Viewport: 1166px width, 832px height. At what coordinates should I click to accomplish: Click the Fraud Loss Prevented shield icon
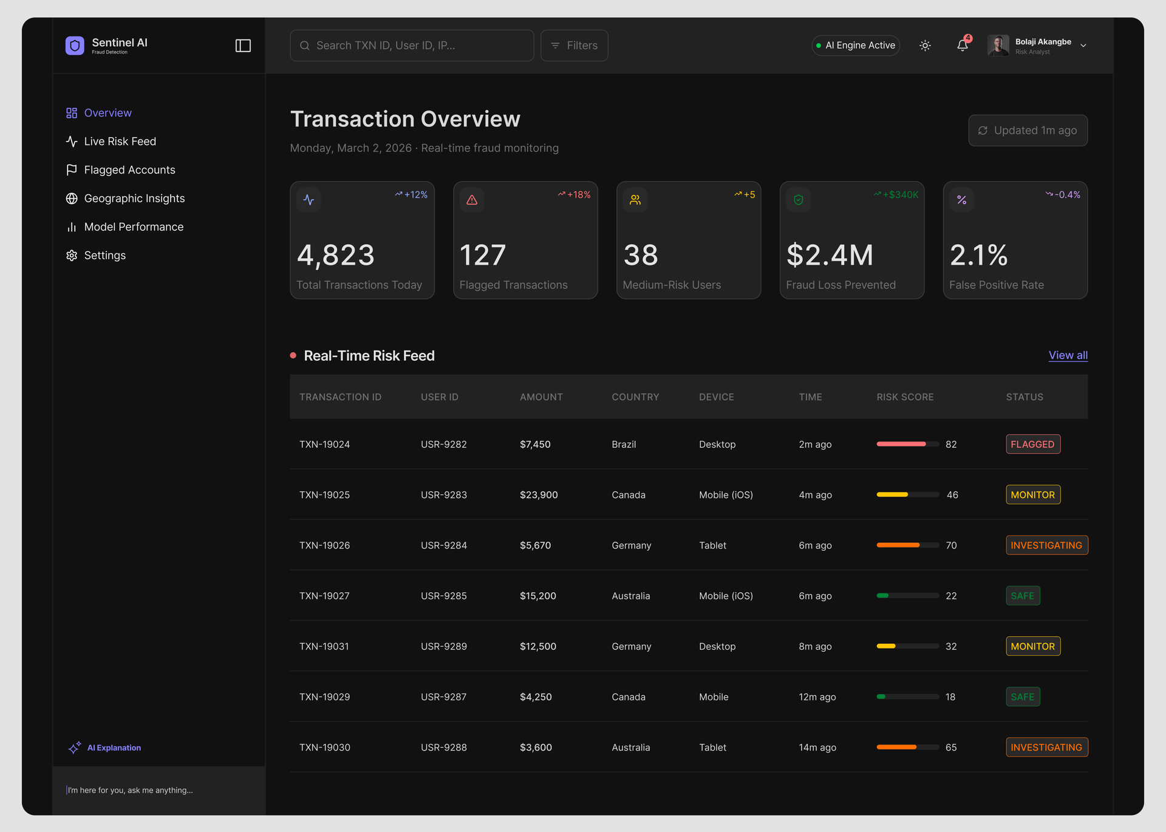click(x=798, y=200)
